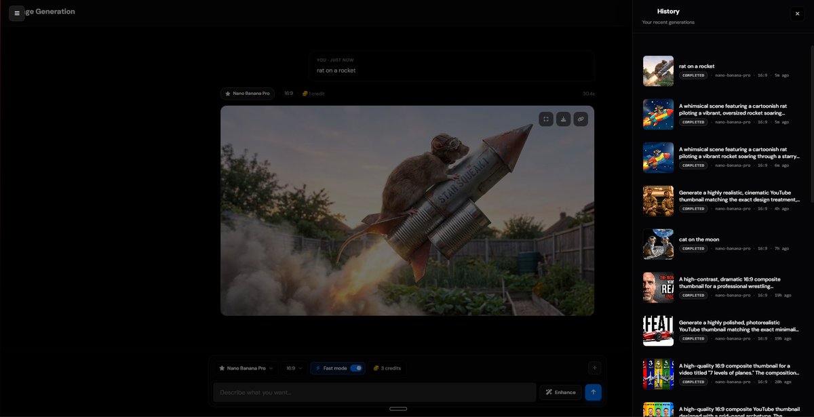Submit prompt with the blue arrow button
814x417 pixels.
point(593,392)
